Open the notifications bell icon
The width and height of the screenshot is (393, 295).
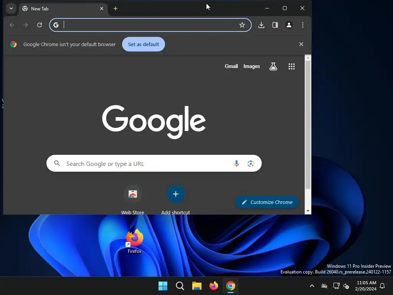tap(383, 286)
